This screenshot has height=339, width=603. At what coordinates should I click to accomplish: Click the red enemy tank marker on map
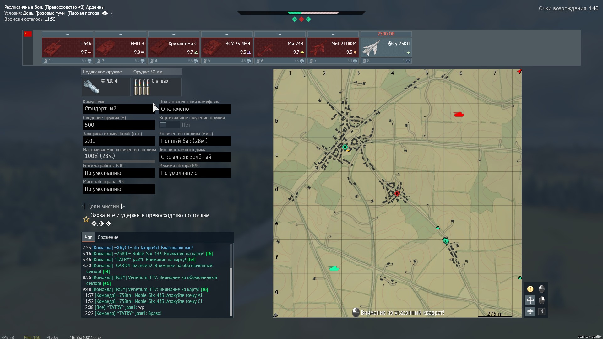coord(459,114)
